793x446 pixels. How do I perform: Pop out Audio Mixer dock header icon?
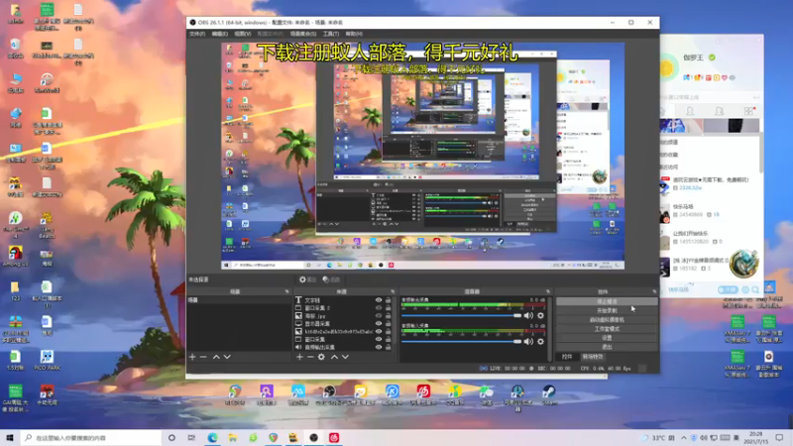(x=548, y=291)
